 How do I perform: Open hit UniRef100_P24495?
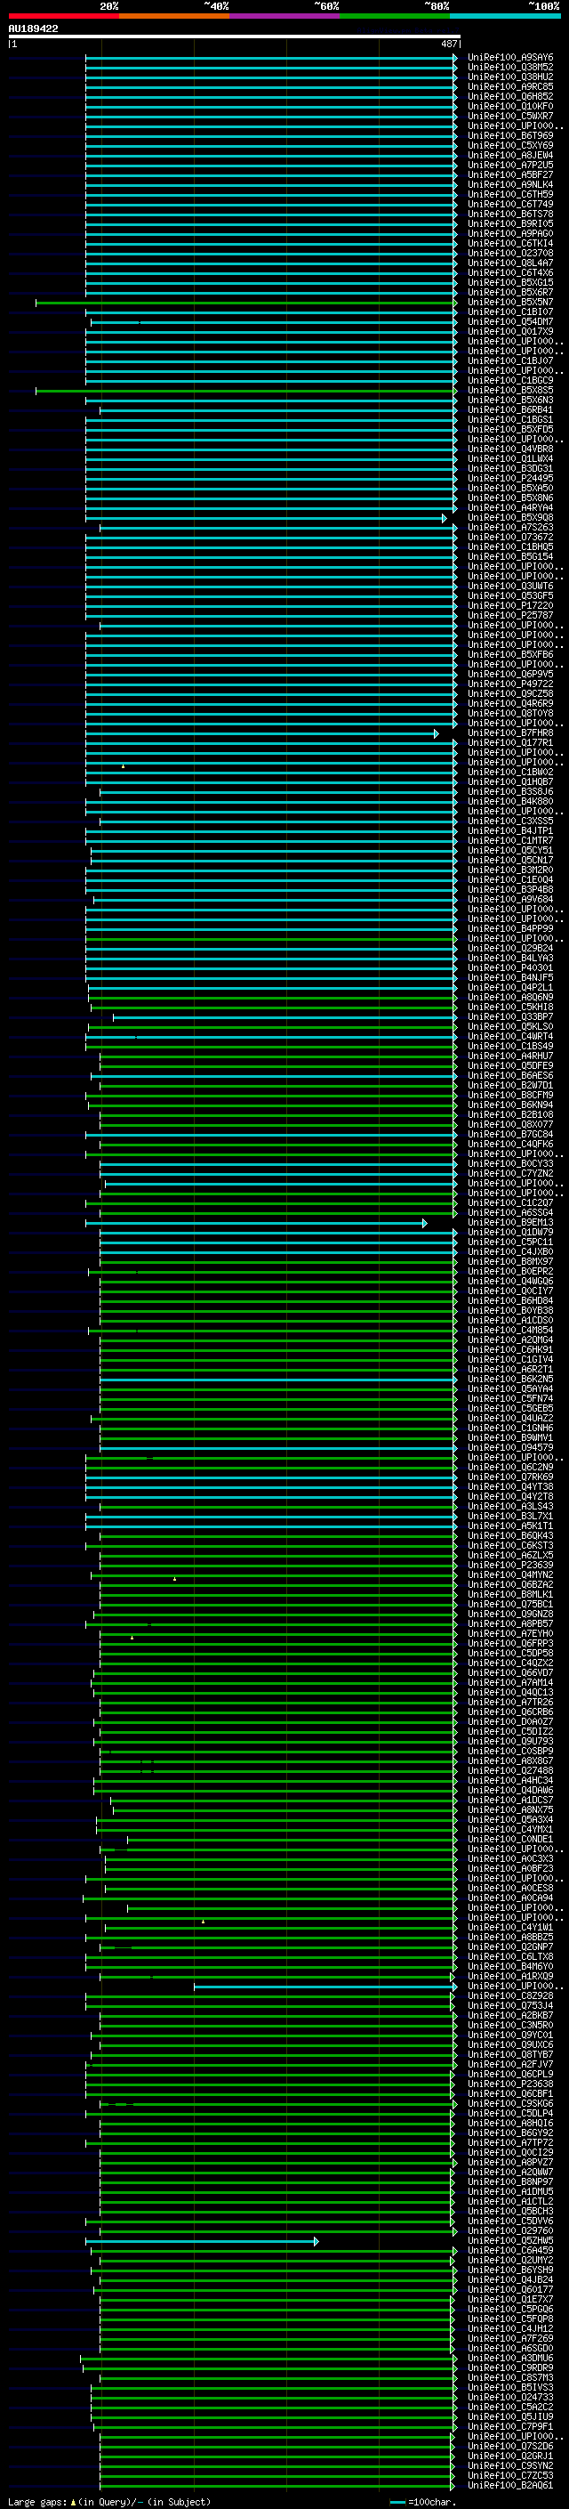pos(509,478)
